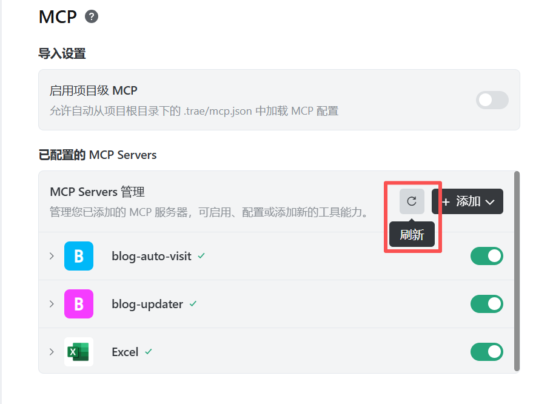553x404 pixels.
Task: Click the 已配置的 MCP Servers heading
Action: pyautogui.click(x=98, y=155)
